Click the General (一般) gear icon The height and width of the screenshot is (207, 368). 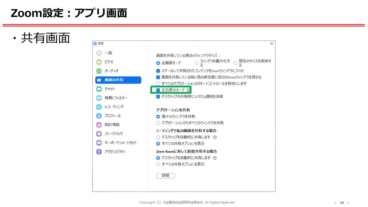[x=99, y=53]
